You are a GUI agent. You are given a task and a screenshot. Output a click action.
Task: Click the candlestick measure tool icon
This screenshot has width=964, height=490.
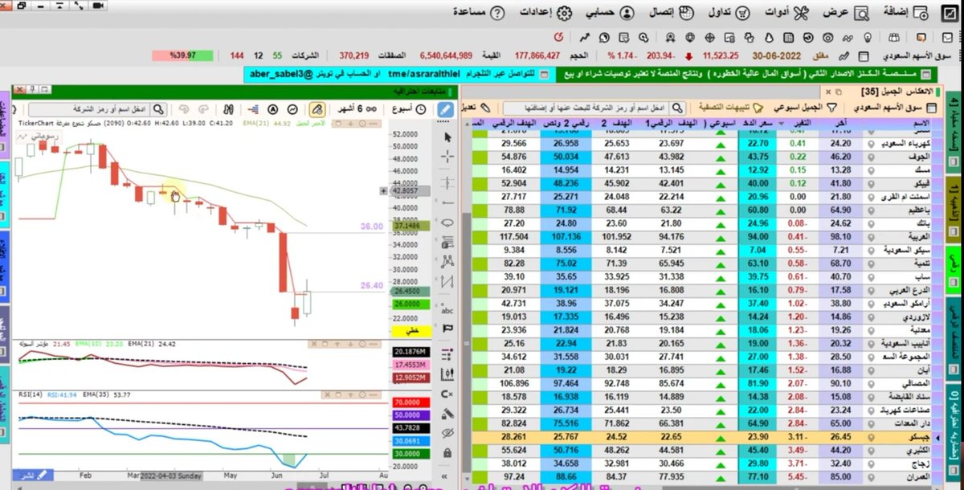pos(447,374)
